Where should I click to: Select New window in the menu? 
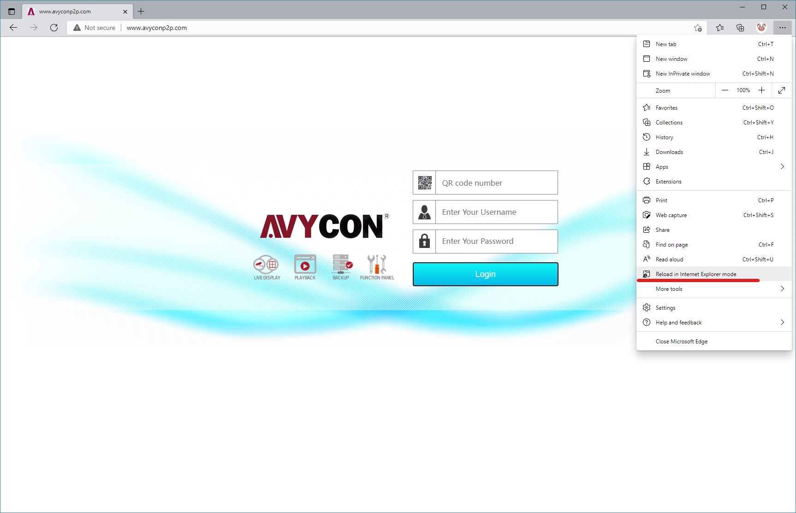[x=714, y=59]
